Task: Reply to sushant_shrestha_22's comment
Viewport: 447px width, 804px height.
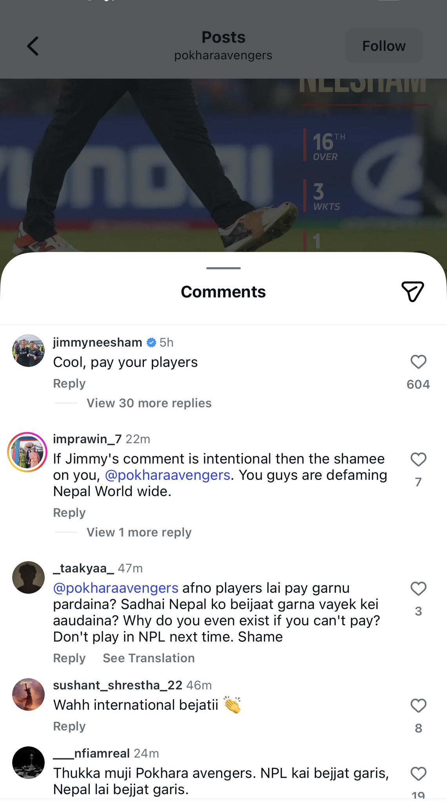Action: pos(69,726)
